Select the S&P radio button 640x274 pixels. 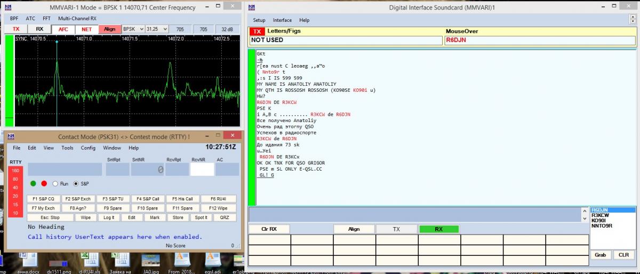tap(76, 183)
